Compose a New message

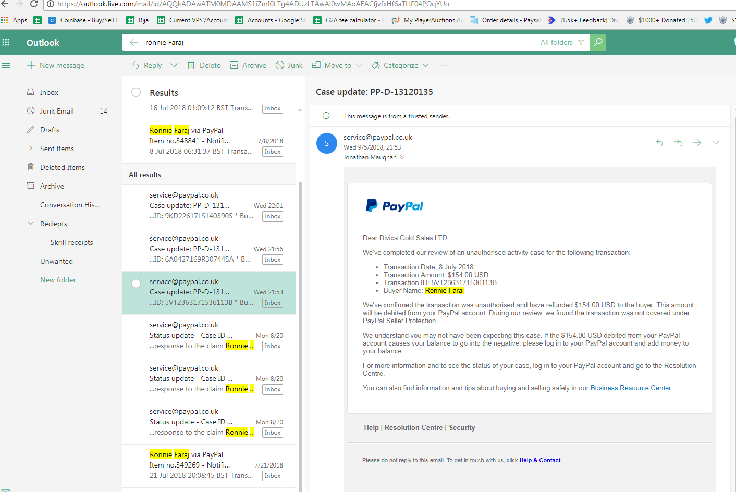pos(55,65)
